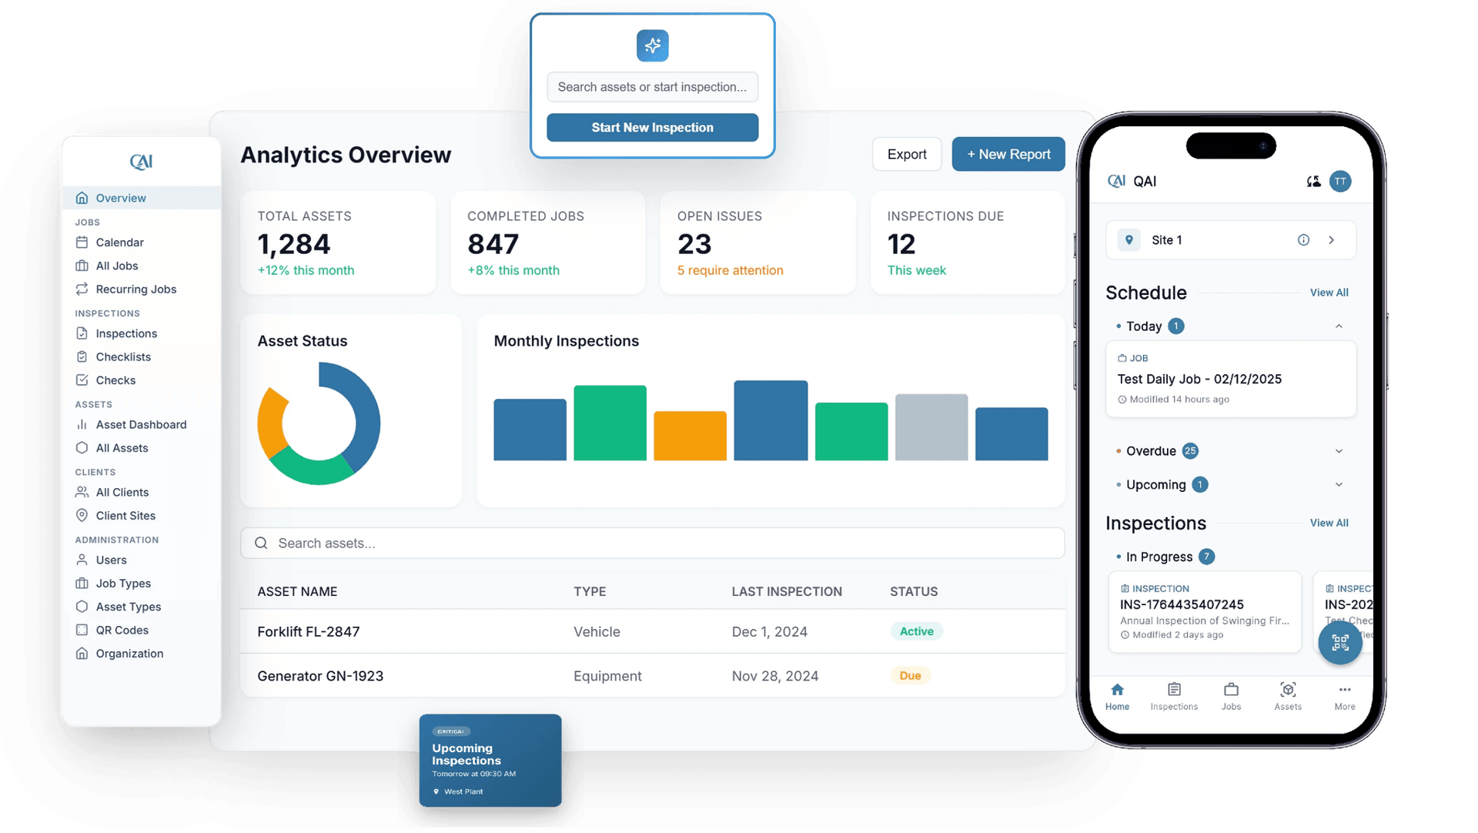Expand the Upcoming schedule section
1478x833 pixels.
click(x=1339, y=485)
